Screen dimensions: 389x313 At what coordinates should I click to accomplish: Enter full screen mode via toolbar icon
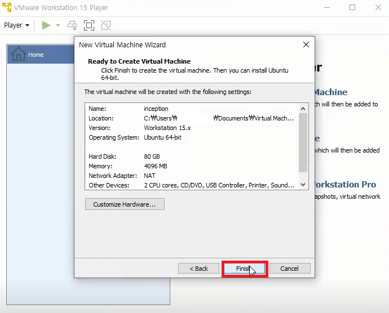point(89,25)
